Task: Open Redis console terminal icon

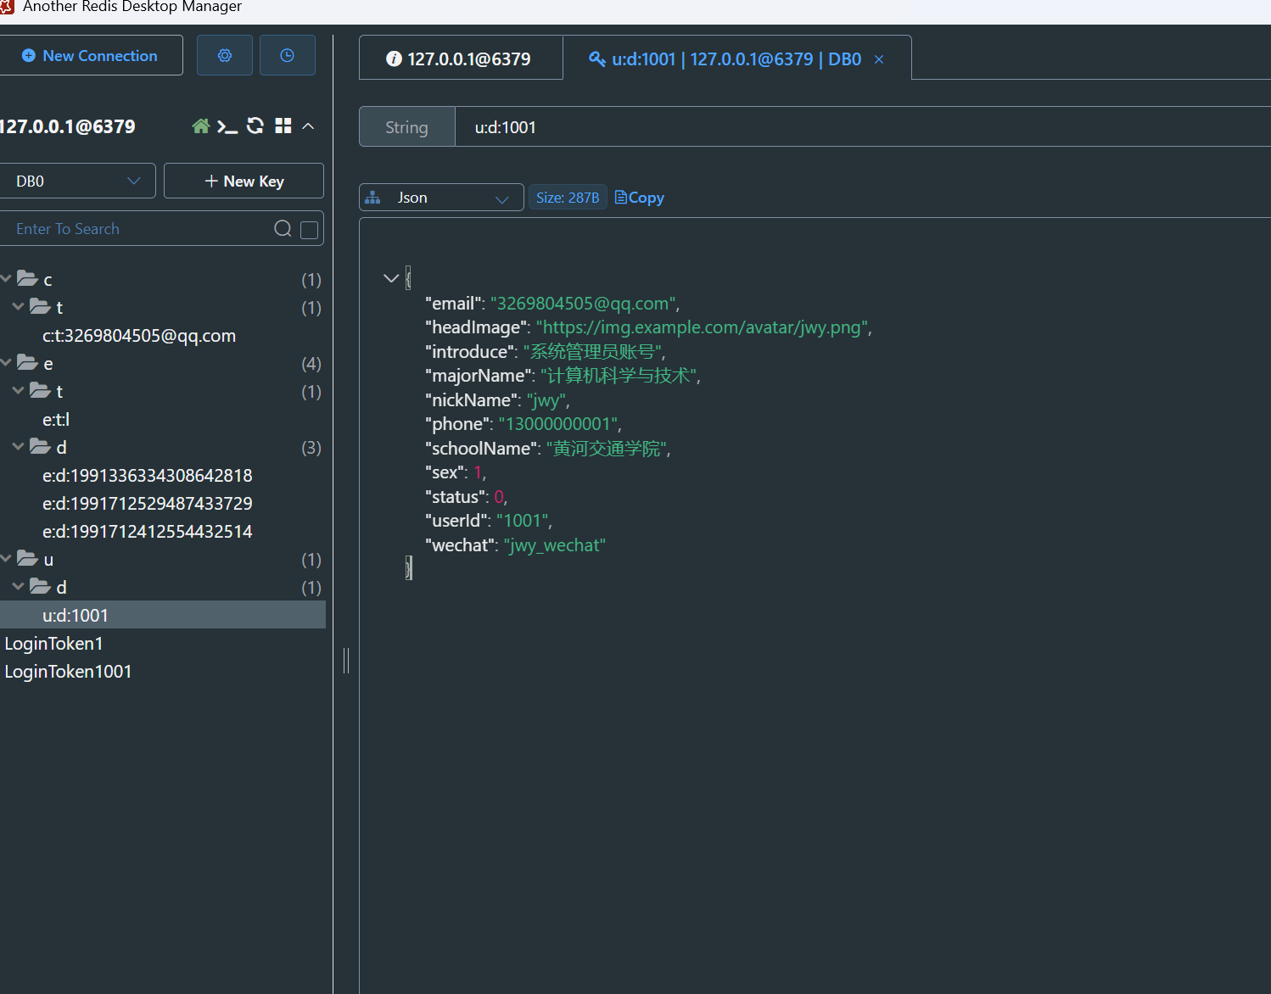Action: tap(227, 126)
